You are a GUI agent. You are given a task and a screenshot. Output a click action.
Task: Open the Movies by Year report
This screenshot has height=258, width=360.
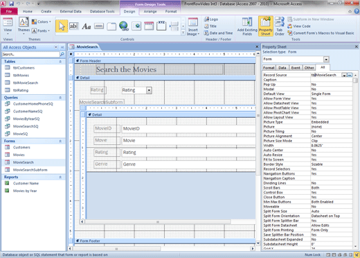(x=25, y=191)
